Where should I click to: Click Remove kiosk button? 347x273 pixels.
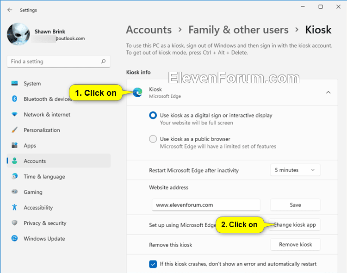tap(295, 244)
